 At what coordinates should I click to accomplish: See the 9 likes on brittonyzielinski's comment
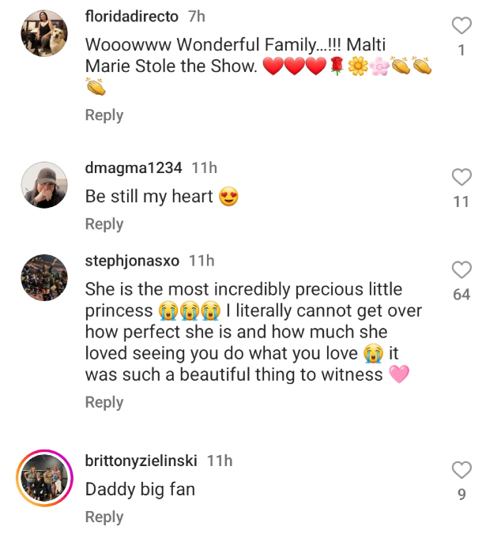pos(461,495)
